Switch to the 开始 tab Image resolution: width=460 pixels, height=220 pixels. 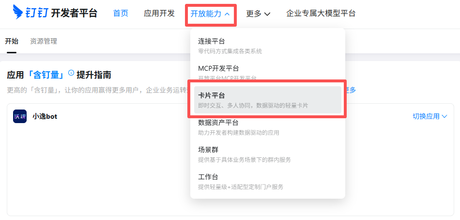point(12,41)
